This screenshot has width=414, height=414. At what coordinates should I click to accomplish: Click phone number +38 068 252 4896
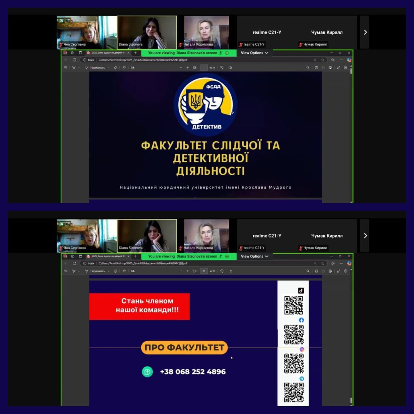(x=193, y=372)
